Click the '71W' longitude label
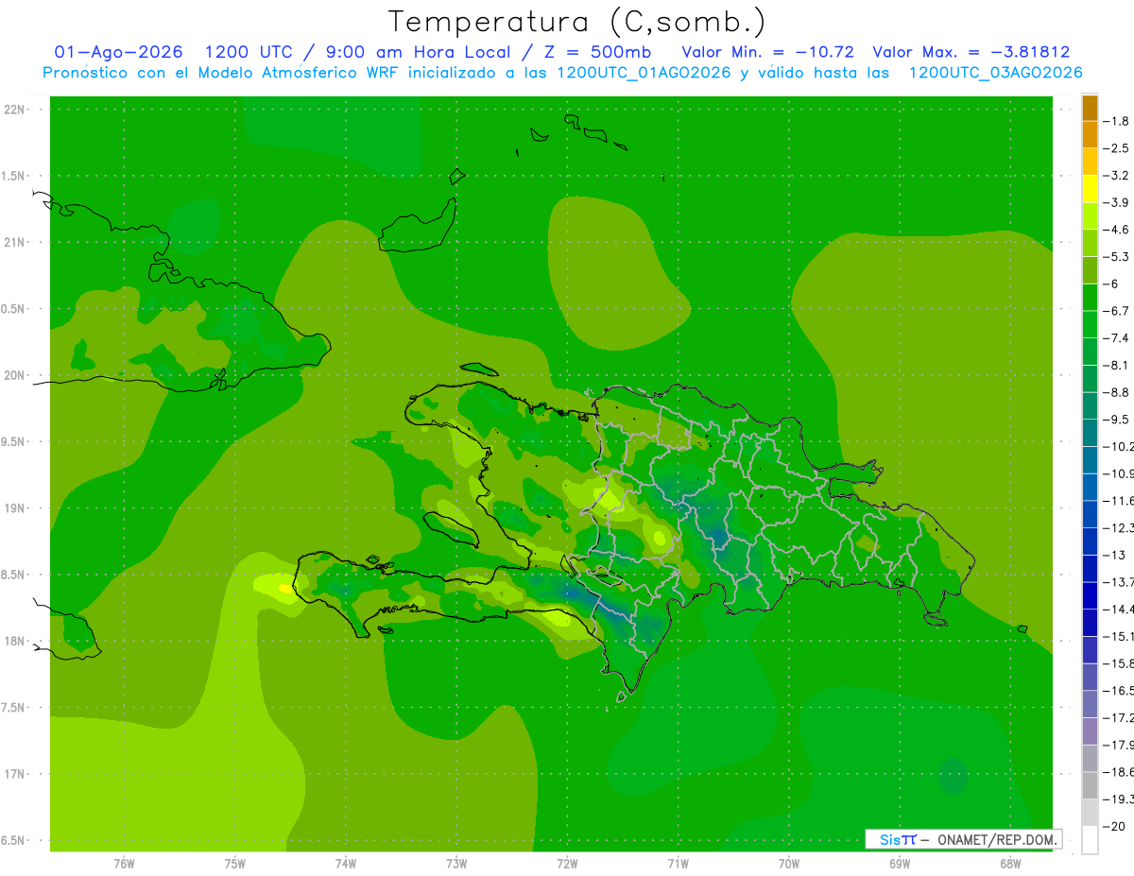1134x876 pixels. pyautogui.click(x=678, y=864)
